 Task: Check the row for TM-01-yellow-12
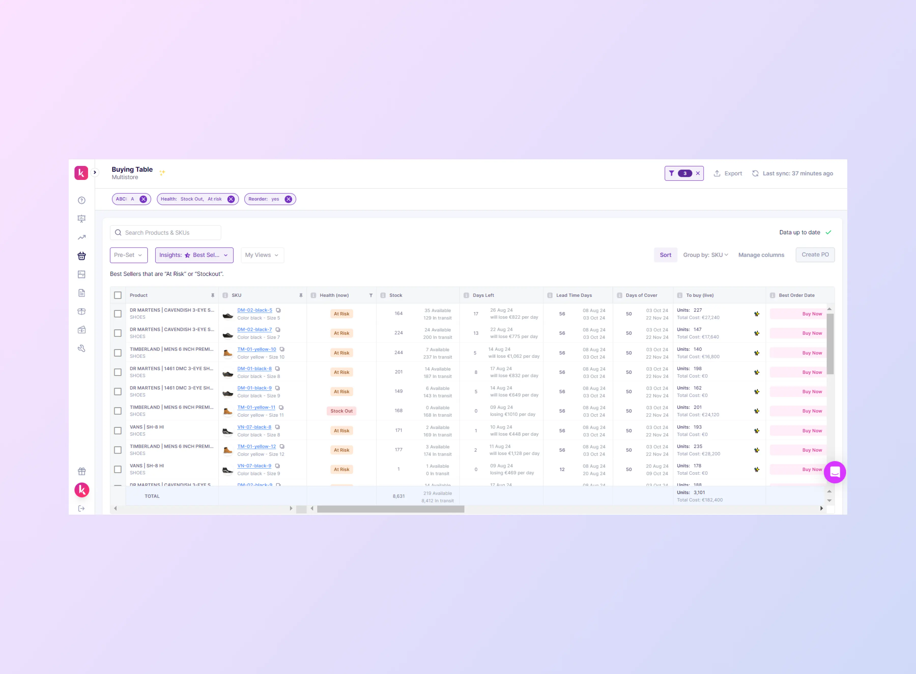(118, 450)
